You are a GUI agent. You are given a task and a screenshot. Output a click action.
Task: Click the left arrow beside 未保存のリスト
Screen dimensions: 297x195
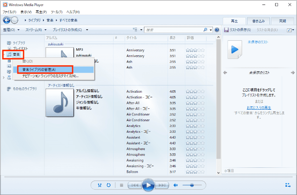click(225, 73)
